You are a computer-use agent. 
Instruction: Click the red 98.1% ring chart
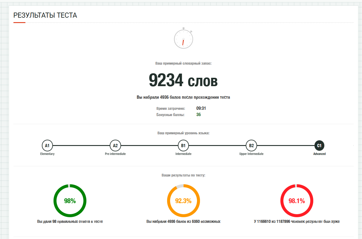coord(297,201)
